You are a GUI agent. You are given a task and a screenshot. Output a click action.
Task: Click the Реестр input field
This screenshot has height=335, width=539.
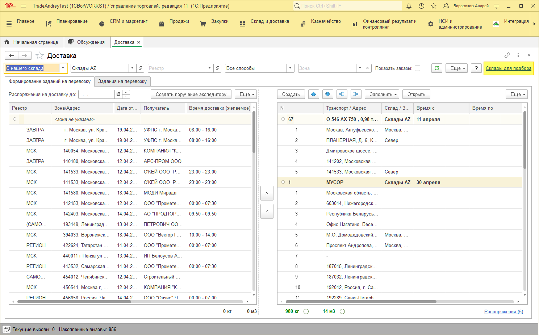point(177,68)
